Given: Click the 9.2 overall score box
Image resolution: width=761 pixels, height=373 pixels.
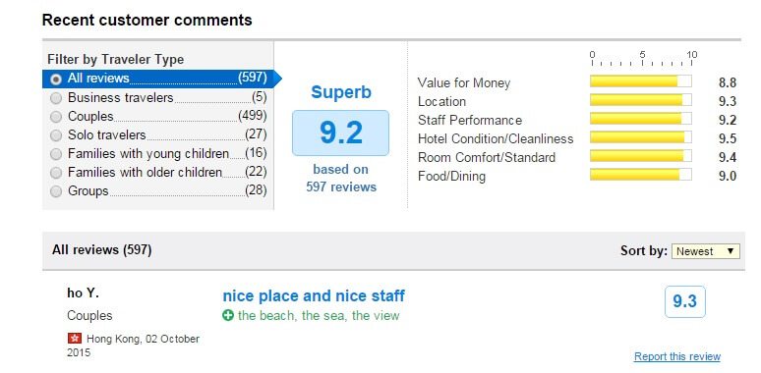Looking at the screenshot, I should pyautogui.click(x=341, y=133).
